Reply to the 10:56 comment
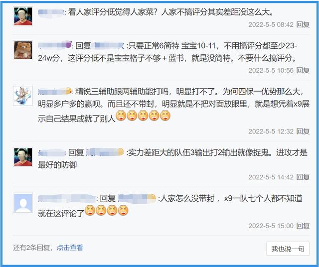The image size is (319, 267). (303, 70)
